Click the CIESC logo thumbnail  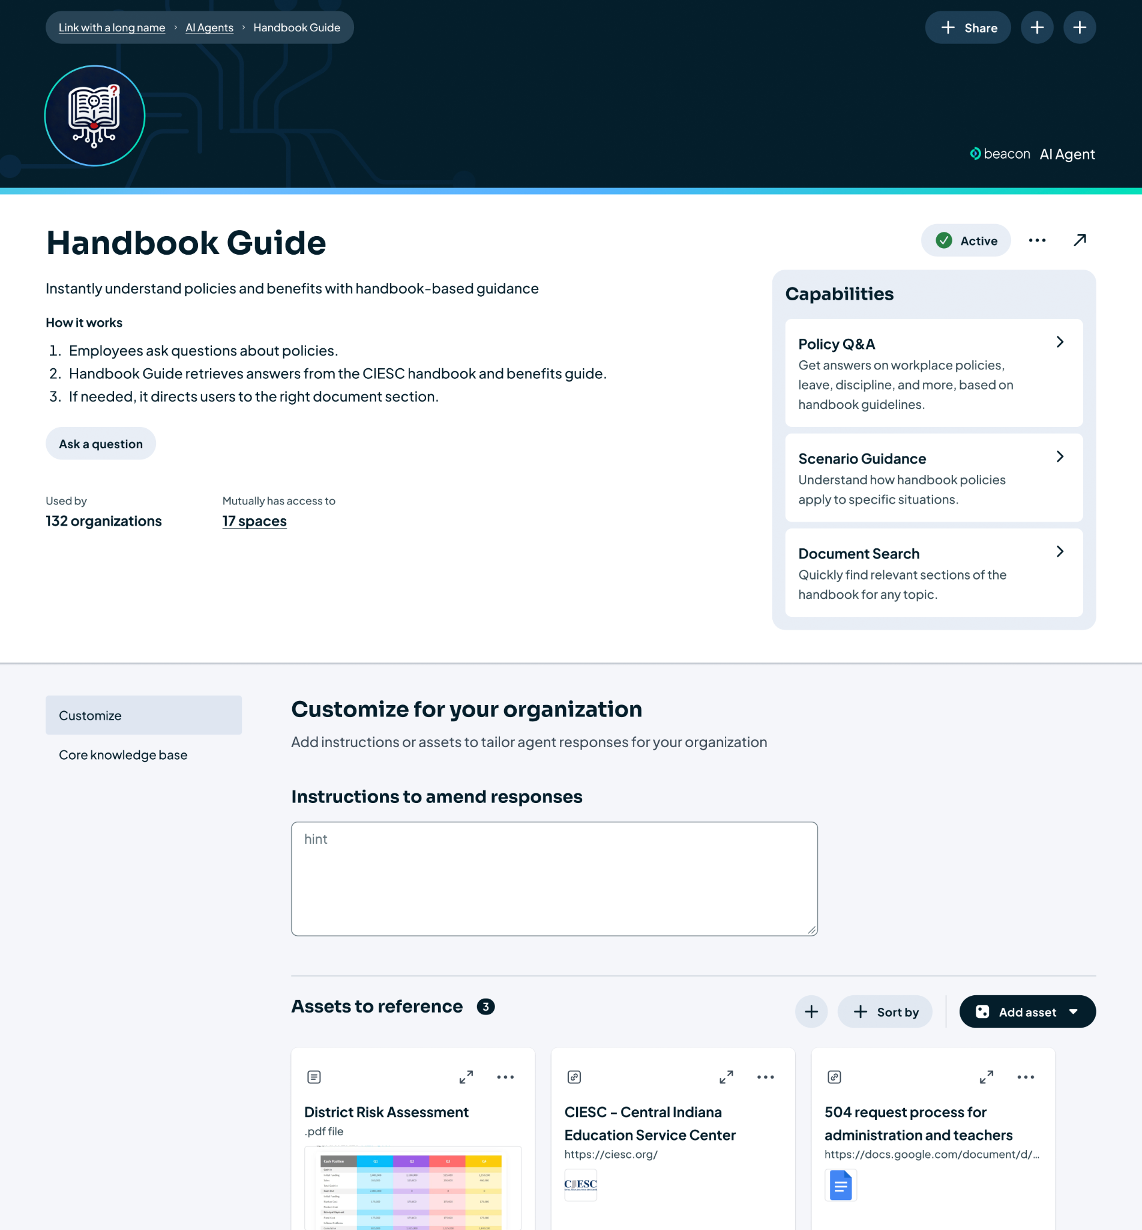580,1185
